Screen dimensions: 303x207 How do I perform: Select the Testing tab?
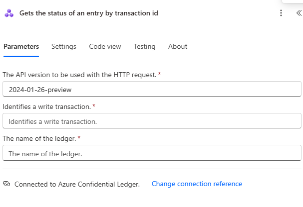144,46
